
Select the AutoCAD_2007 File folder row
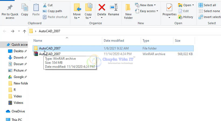(113, 48)
